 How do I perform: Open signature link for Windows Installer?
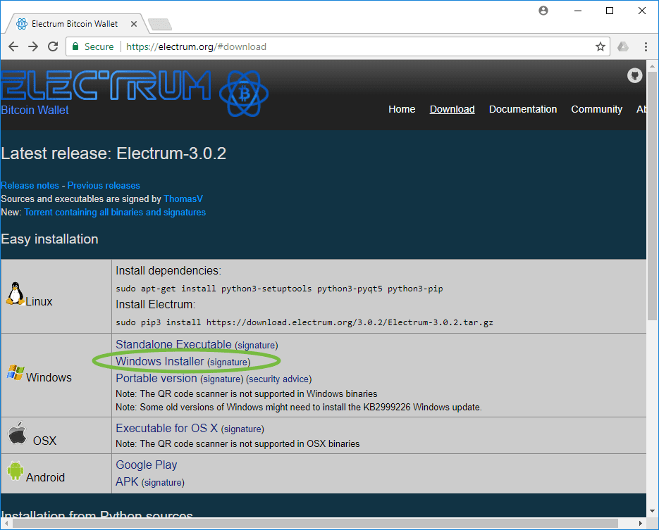[x=228, y=362]
